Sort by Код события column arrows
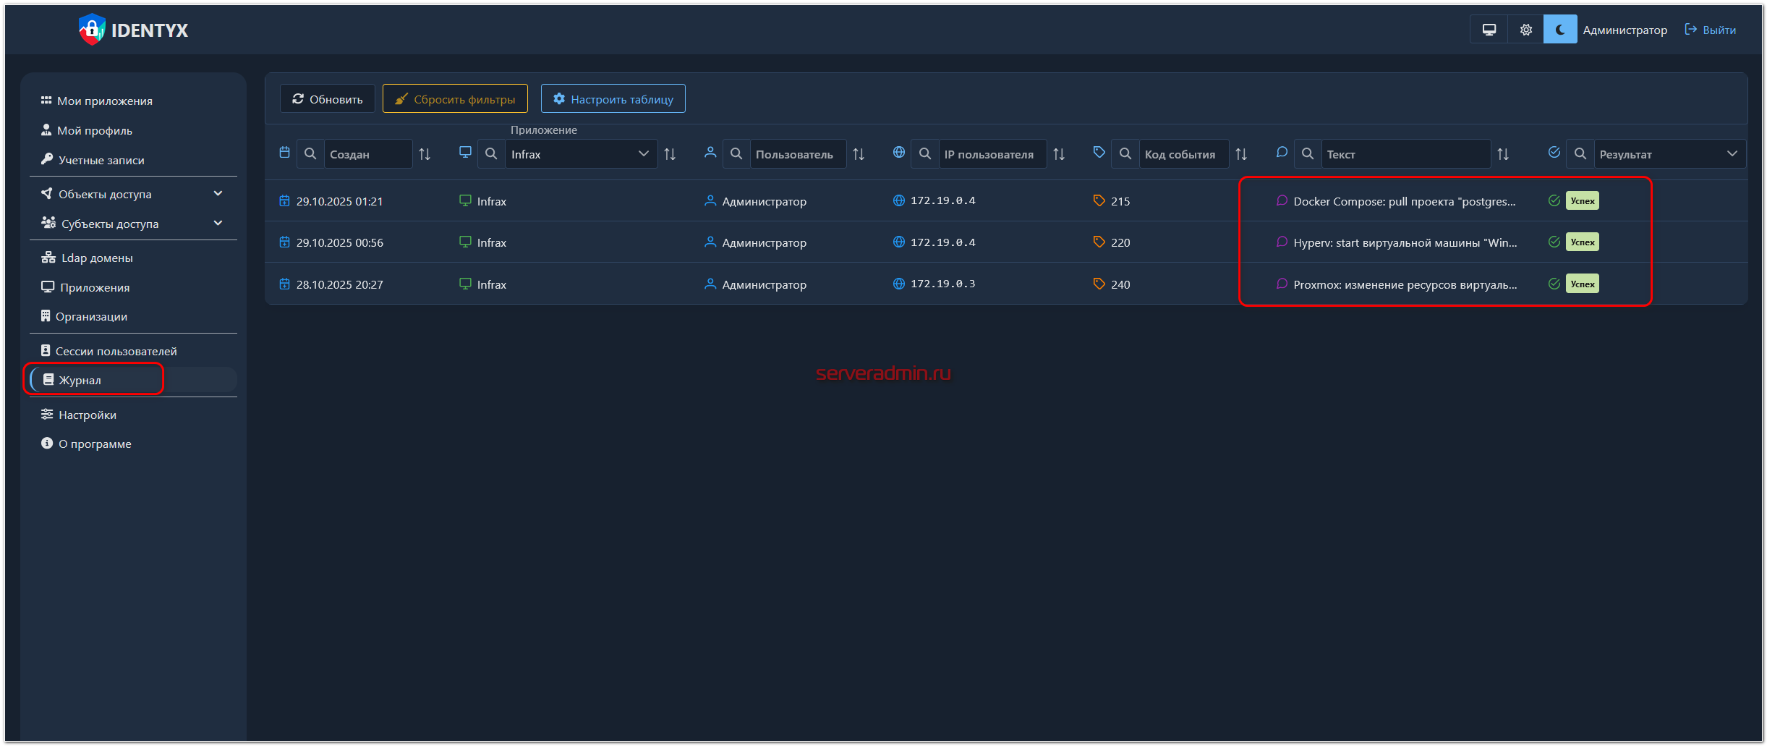Viewport: 1767px width, 746px height. [x=1241, y=154]
